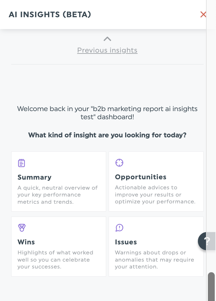Select the Summary card title
This screenshot has height=301, width=216.
(x=34, y=177)
